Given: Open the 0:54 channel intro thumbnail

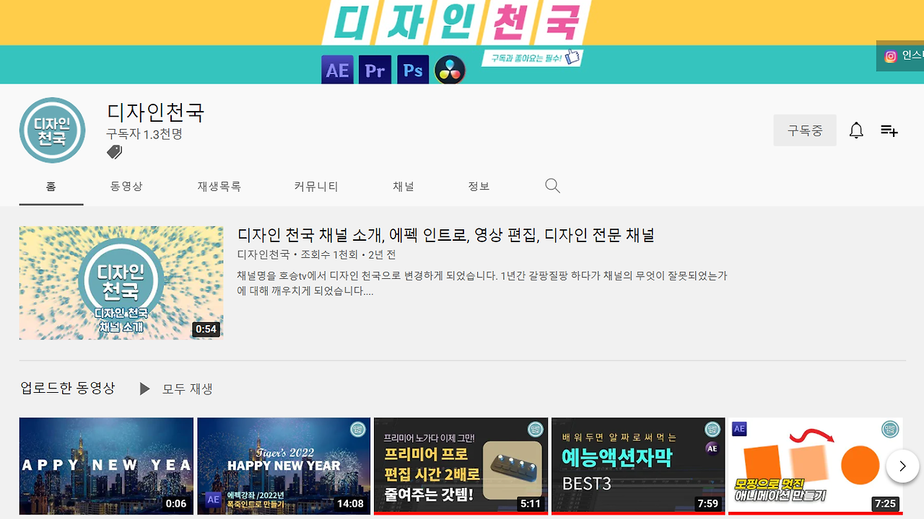Looking at the screenshot, I should tap(121, 283).
